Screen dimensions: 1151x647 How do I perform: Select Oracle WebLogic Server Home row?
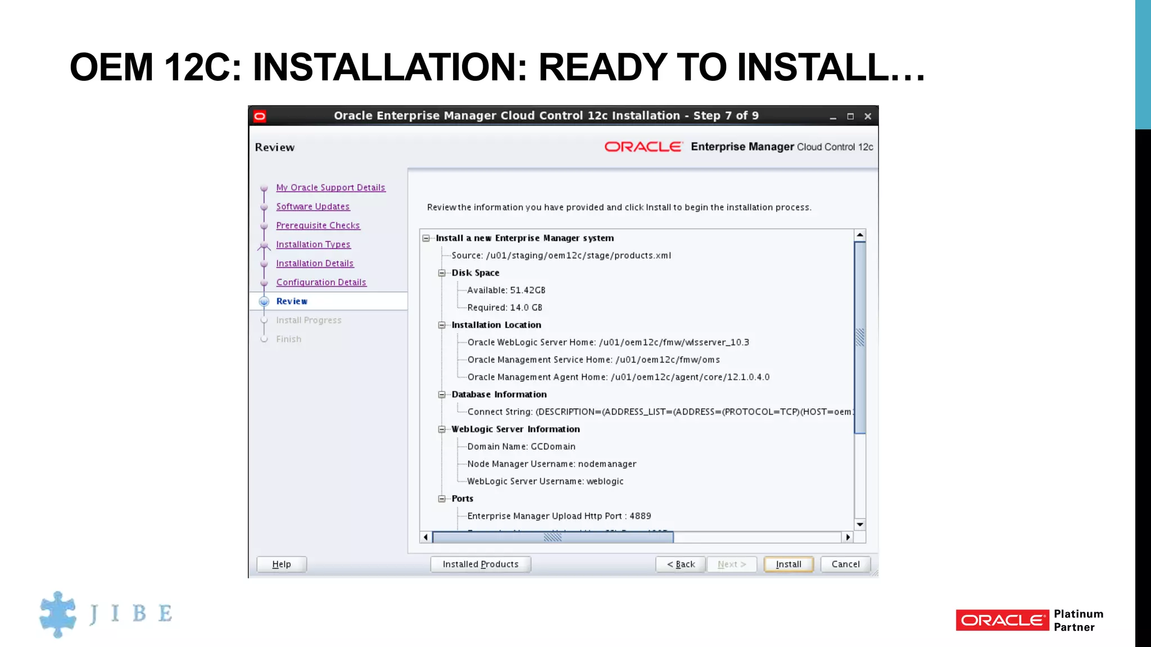click(608, 343)
